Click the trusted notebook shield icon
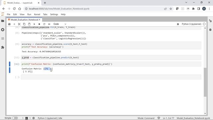The width and height of the screenshot is (213, 120). pos(159,118)
